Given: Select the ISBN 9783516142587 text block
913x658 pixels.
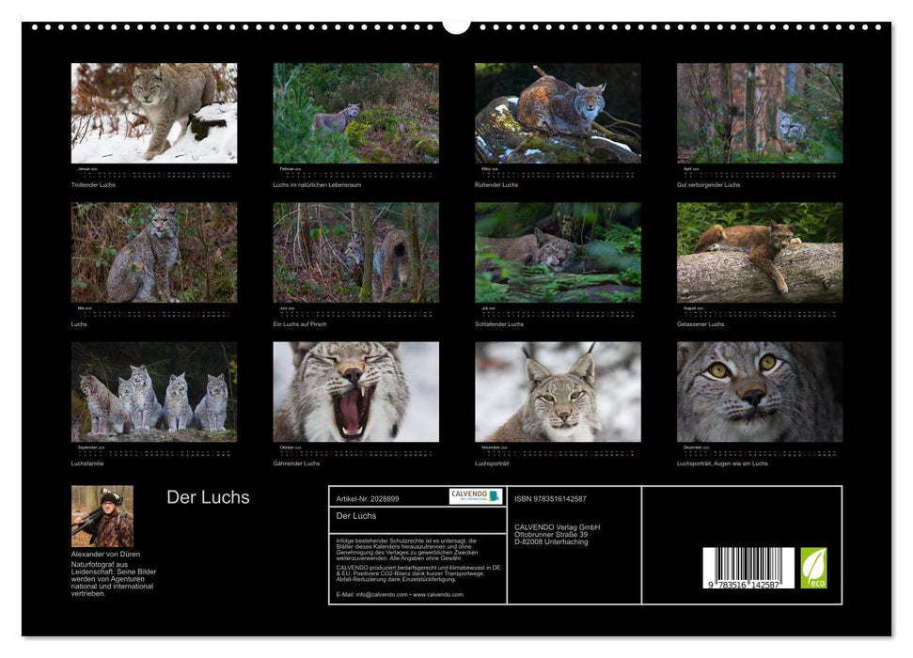Looking at the screenshot, I should [x=549, y=498].
